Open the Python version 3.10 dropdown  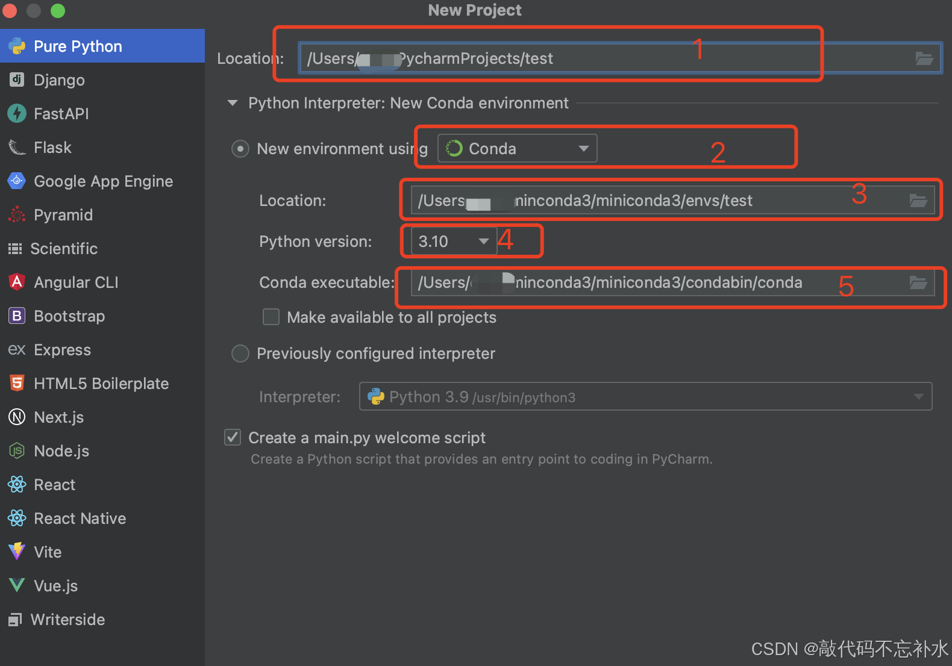pos(454,241)
